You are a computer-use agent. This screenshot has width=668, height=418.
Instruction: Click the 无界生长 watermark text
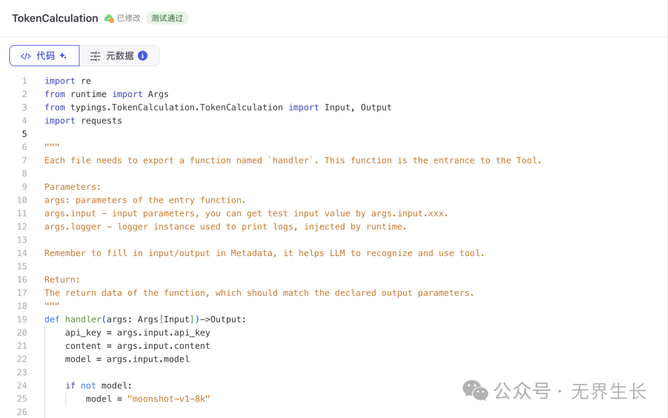(x=608, y=391)
